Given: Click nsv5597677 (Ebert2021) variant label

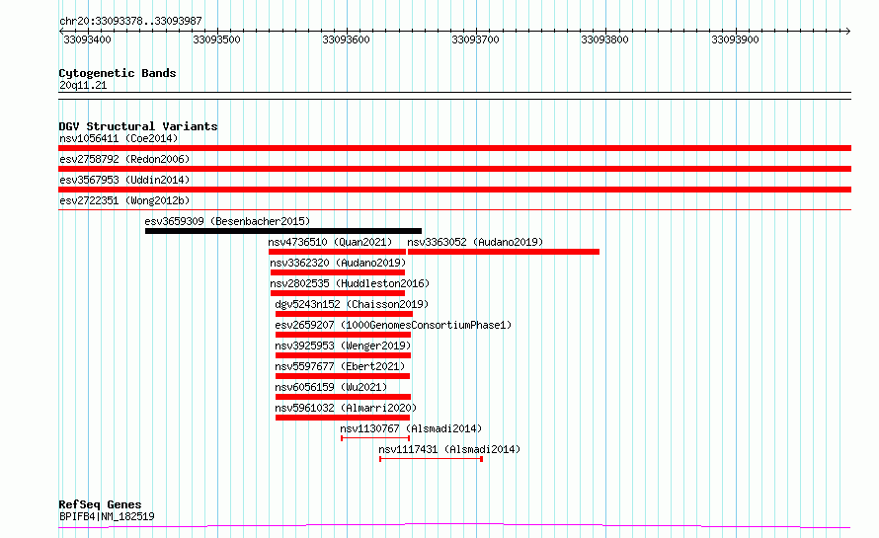Looking at the screenshot, I should 340,366.
